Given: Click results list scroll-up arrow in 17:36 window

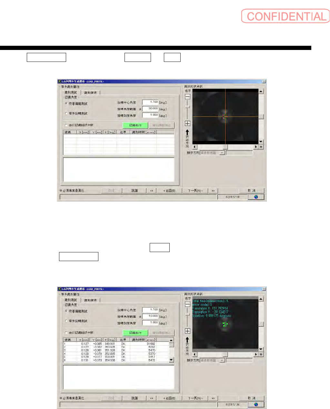Looking at the screenshot, I should pos(172,340).
